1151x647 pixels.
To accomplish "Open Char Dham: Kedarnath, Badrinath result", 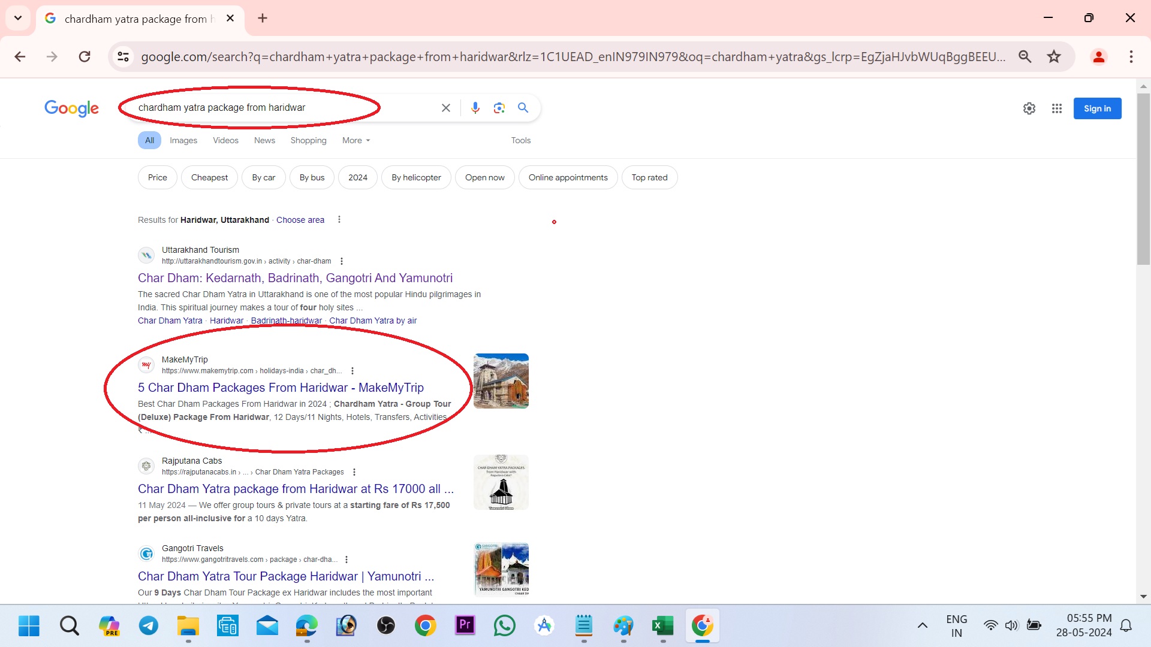I will click(295, 278).
